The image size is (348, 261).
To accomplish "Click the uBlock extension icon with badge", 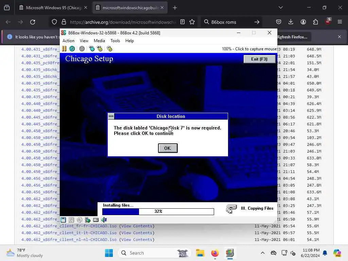I will point(328,21).
